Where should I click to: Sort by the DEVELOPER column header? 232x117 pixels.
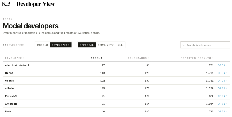click(x=14, y=58)
